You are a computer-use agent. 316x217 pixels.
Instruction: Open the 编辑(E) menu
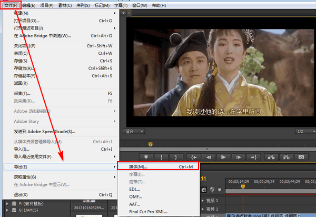click(x=29, y=5)
